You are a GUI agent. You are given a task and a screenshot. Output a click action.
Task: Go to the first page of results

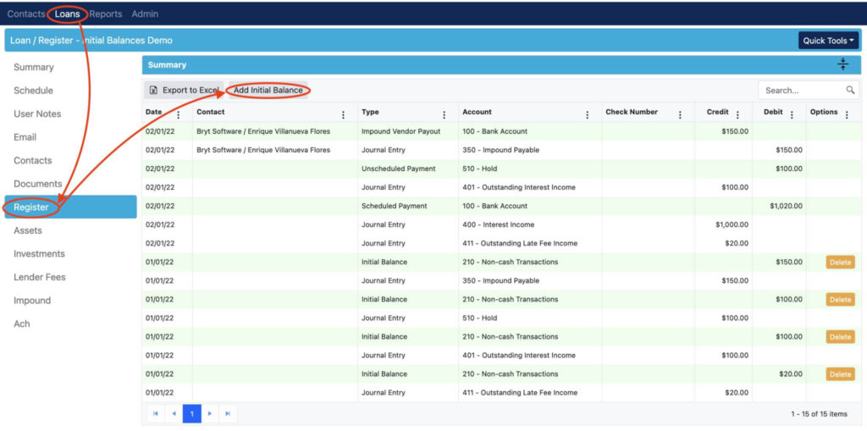[x=156, y=413]
